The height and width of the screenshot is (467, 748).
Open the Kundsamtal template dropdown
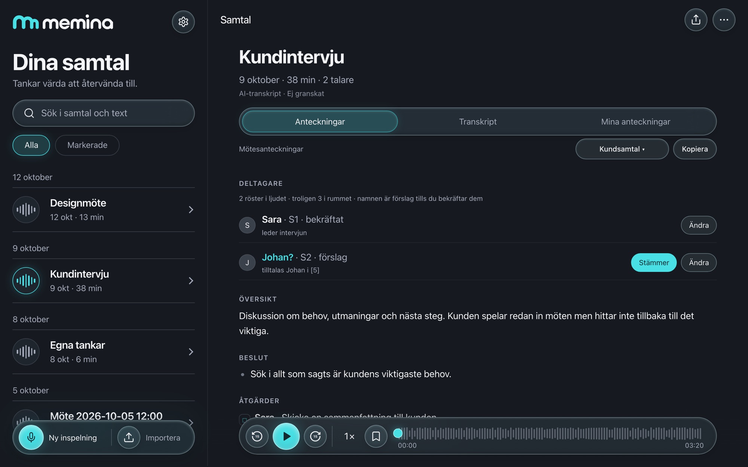click(622, 149)
